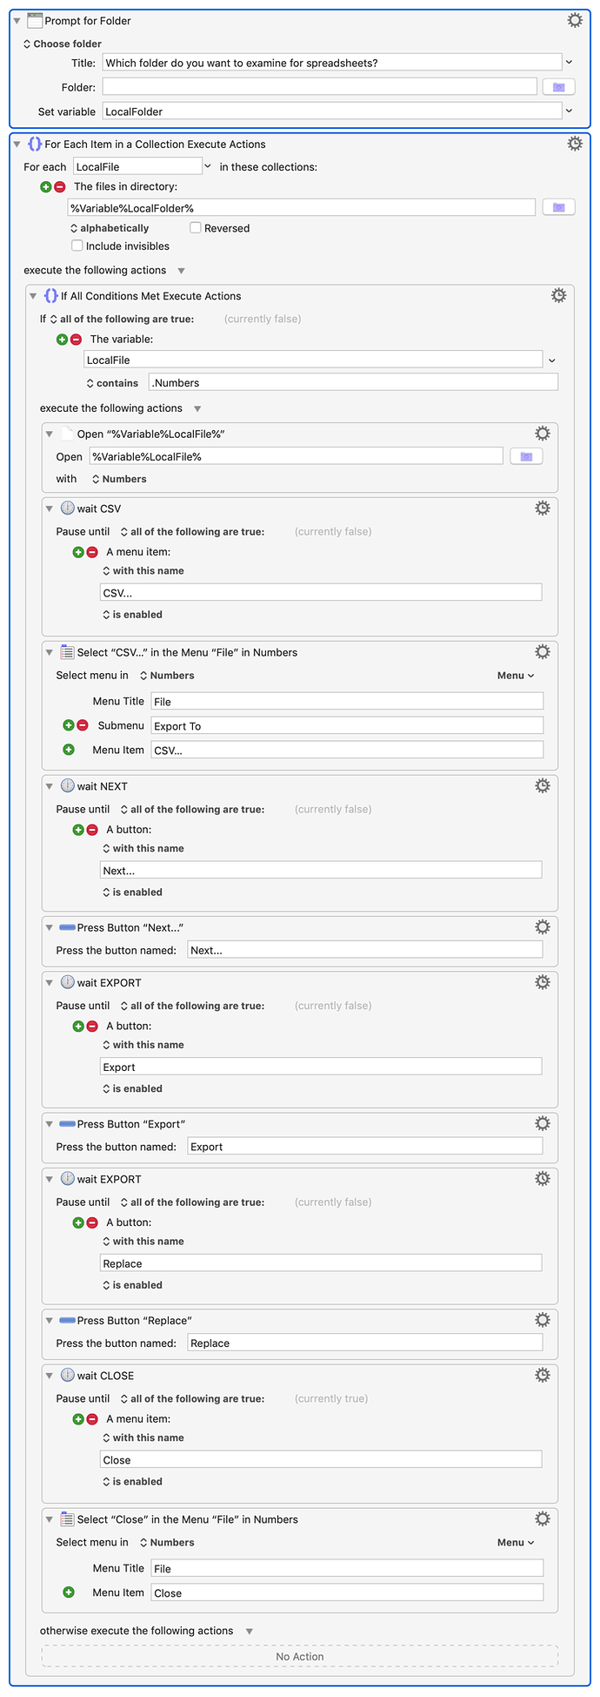Toggle 'otherwise execute the following actions' triangle
Screen dimensions: 600x1697
pos(250,1632)
